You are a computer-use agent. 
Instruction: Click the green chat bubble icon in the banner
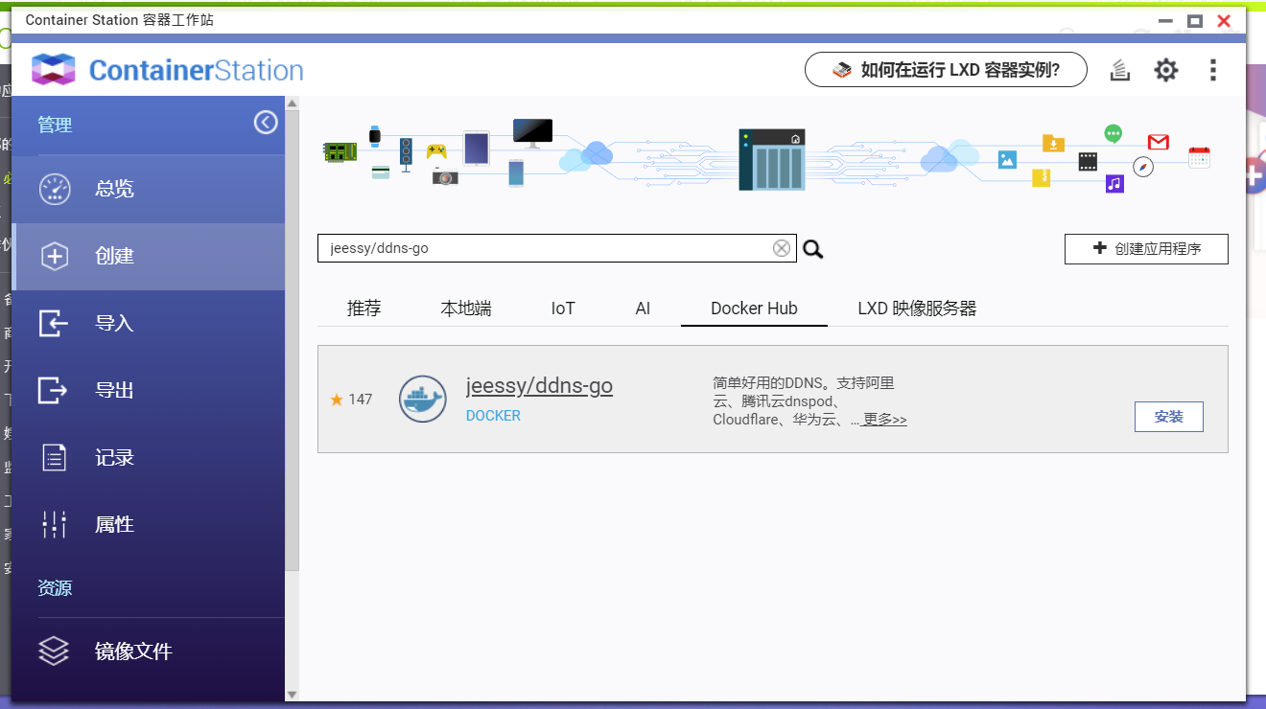click(1113, 134)
